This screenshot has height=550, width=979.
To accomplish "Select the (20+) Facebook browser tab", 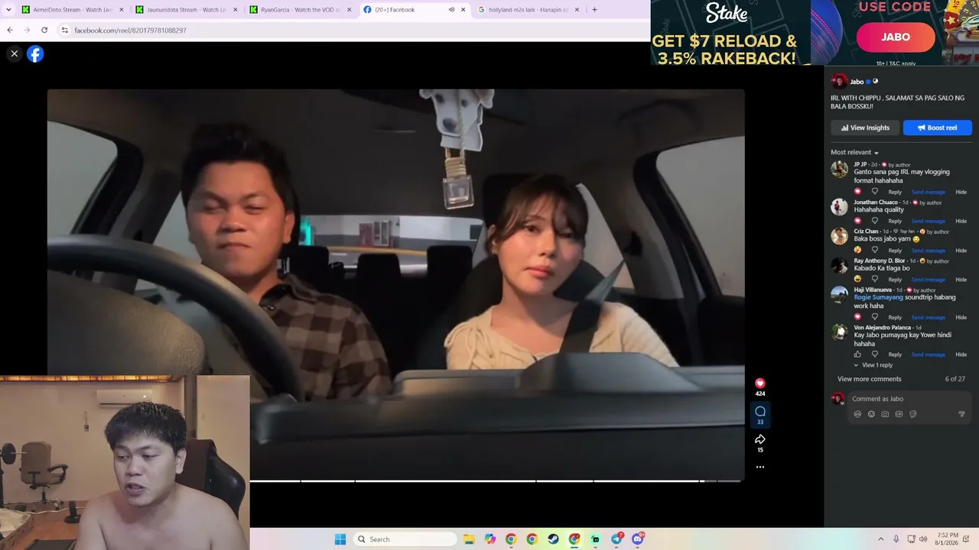I will click(413, 10).
